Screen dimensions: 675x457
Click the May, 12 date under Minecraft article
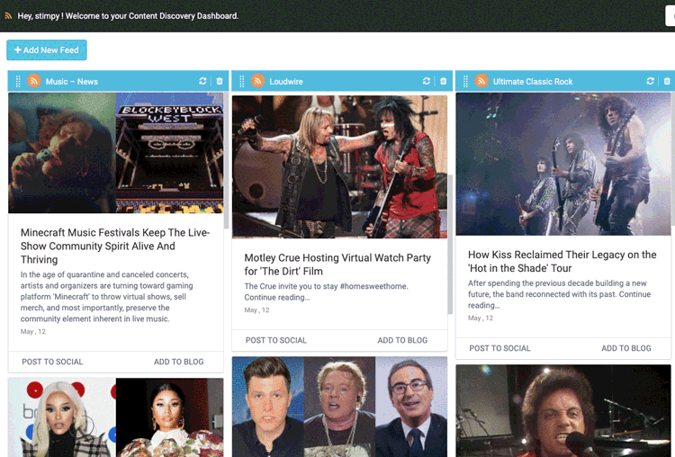[x=33, y=331]
